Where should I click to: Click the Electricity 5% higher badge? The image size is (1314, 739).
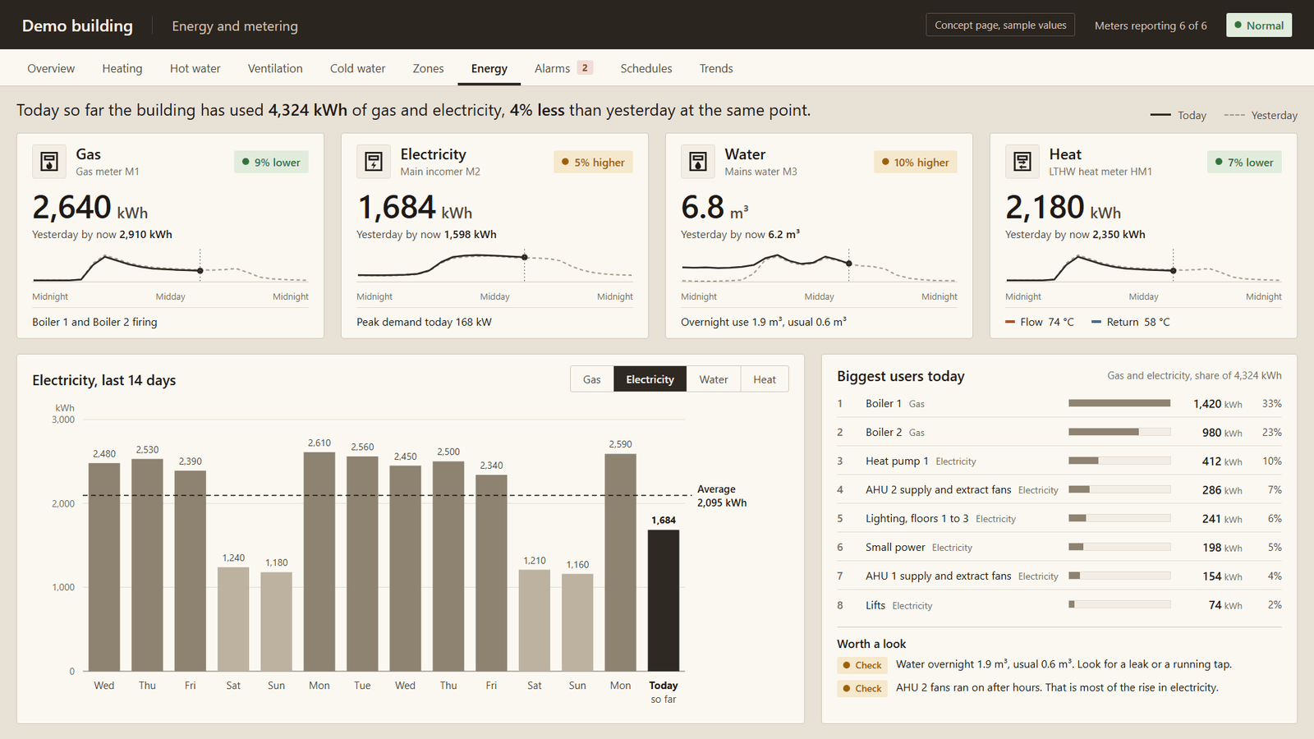(593, 163)
